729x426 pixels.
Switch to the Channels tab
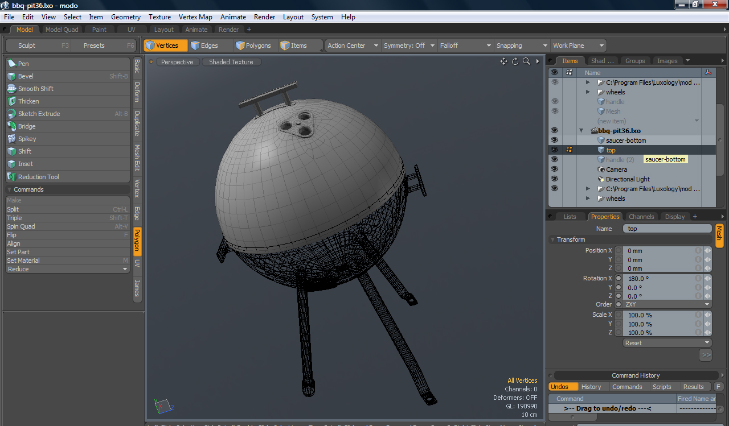pyautogui.click(x=641, y=217)
